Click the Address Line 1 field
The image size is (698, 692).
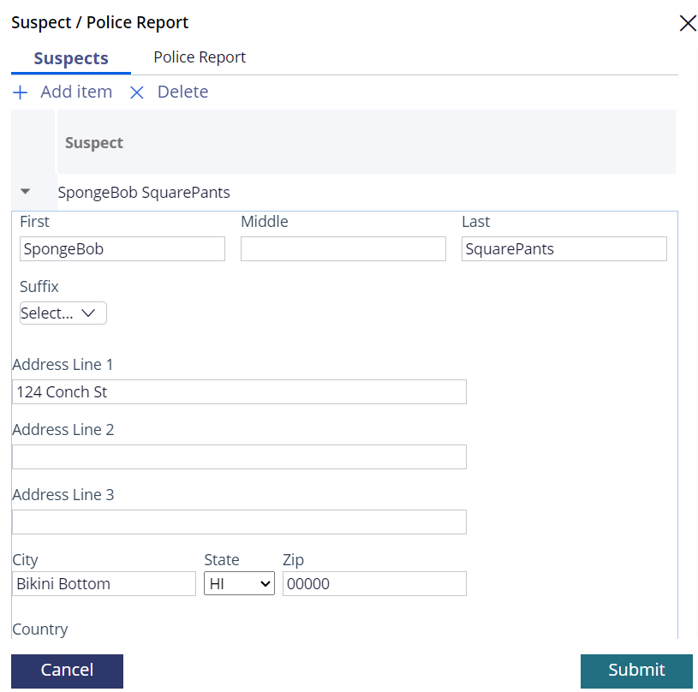tap(239, 392)
